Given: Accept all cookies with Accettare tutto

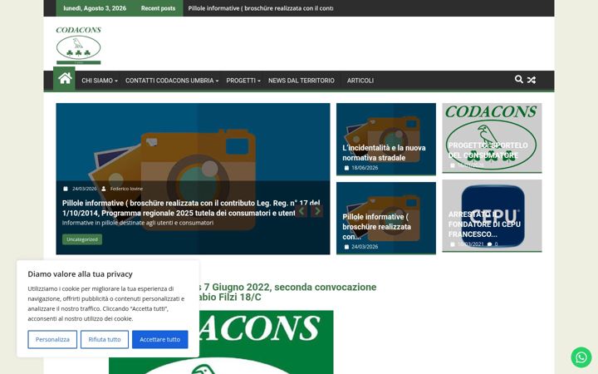Looking at the screenshot, I should [x=159, y=339].
